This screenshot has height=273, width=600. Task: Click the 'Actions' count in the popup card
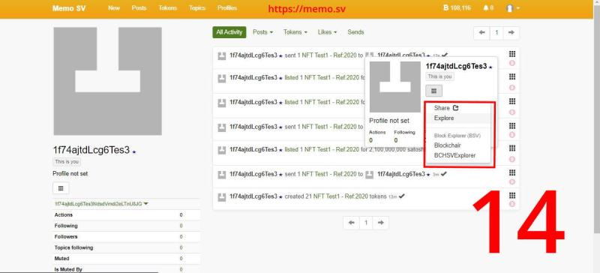click(370, 140)
